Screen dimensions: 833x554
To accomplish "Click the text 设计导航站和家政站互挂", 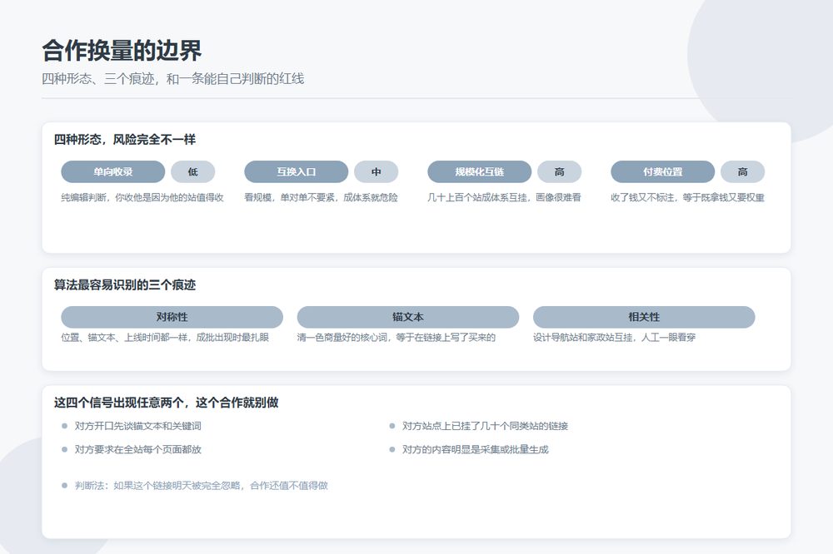I will click(583, 338).
